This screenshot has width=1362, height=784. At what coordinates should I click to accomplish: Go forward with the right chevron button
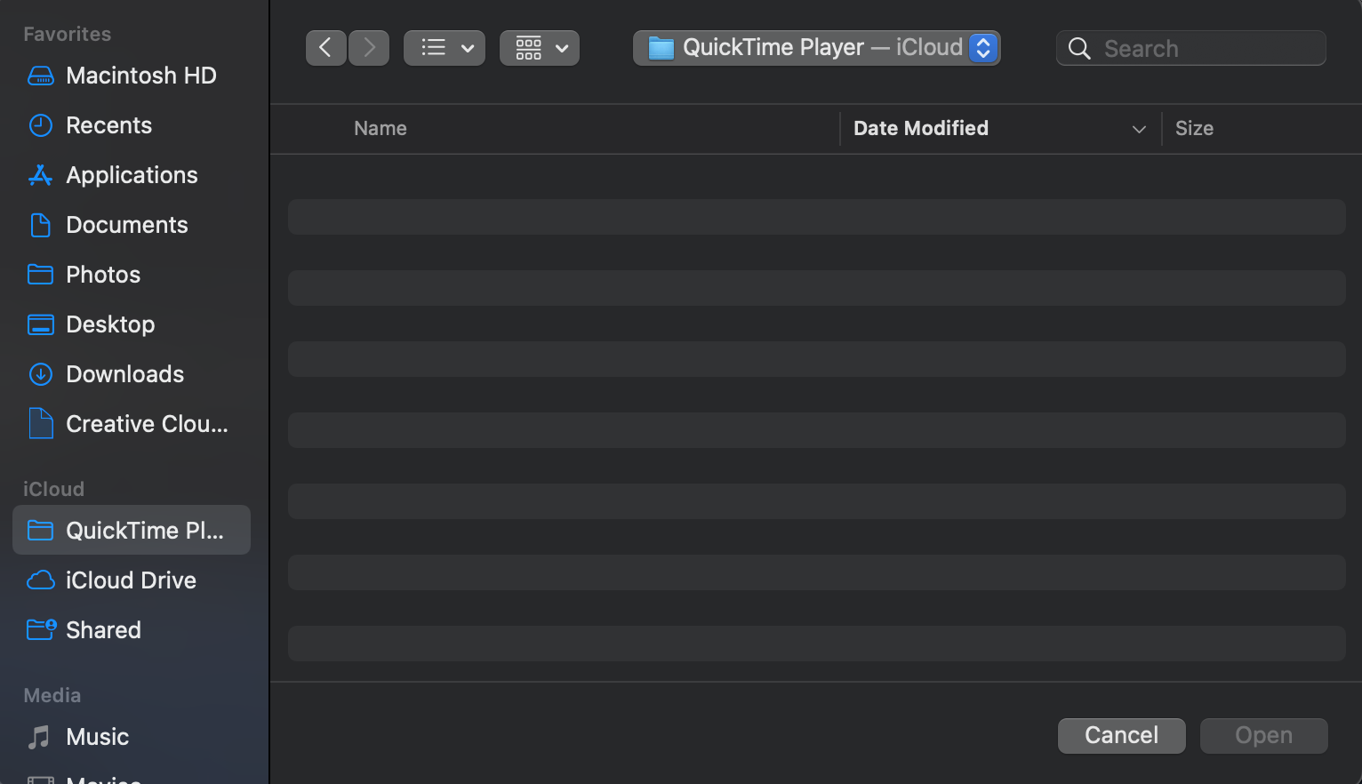tap(369, 48)
